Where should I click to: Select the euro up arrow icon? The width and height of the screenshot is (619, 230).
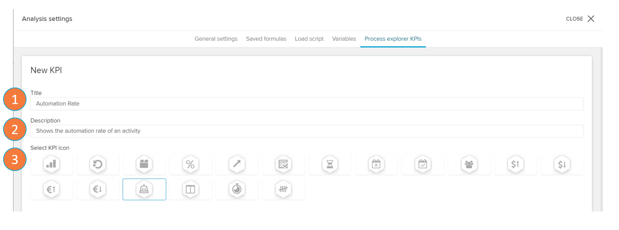tap(51, 189)
